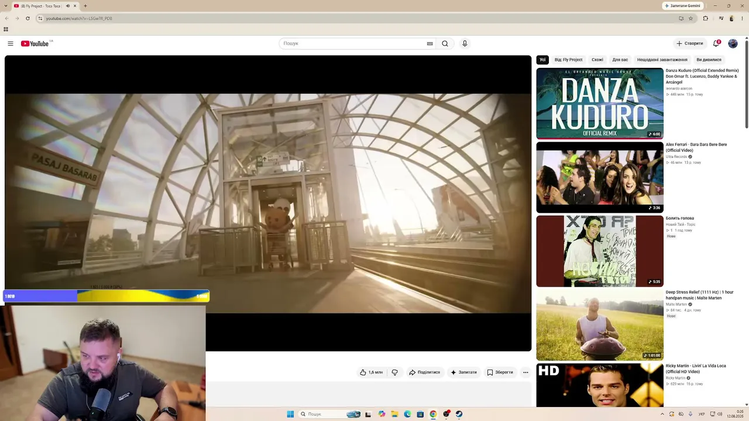Open Deep Stress Relief video title
The image size is (749, 421).
tap(699, 295)
